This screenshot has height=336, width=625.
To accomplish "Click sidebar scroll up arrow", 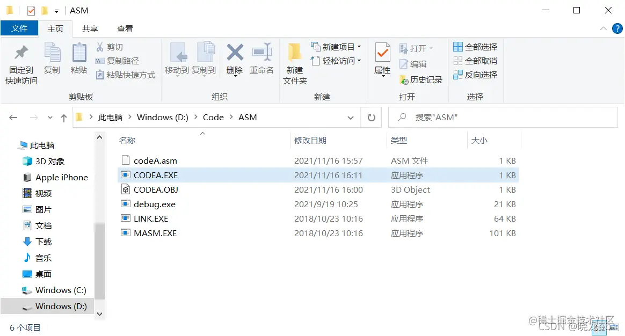I will [x=100, y=137].
